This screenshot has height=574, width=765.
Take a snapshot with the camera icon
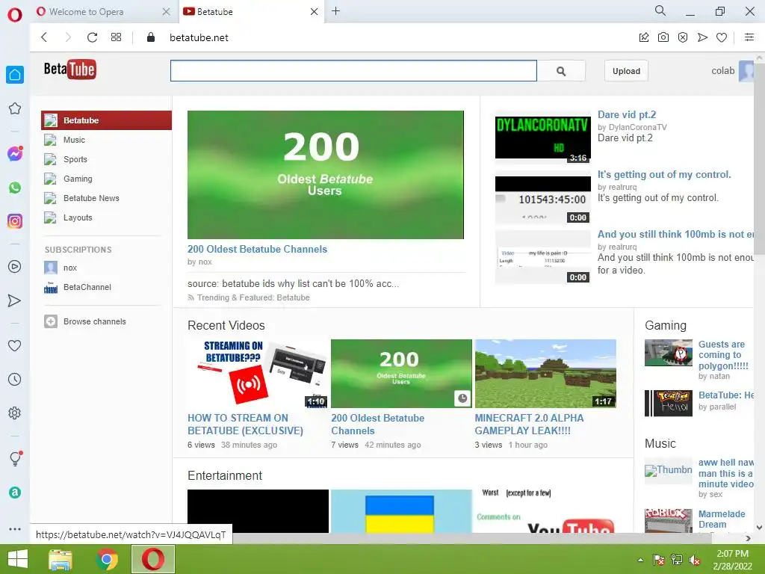click(x=663, y=37)
